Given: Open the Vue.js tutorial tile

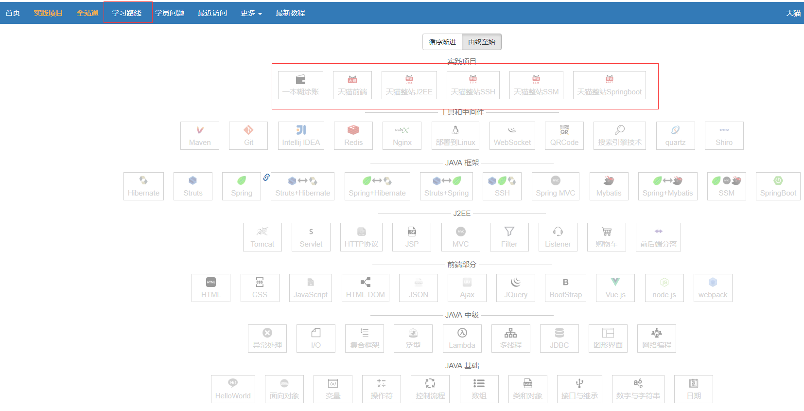Looking at the screenshot, I should [x=615, y=288].
